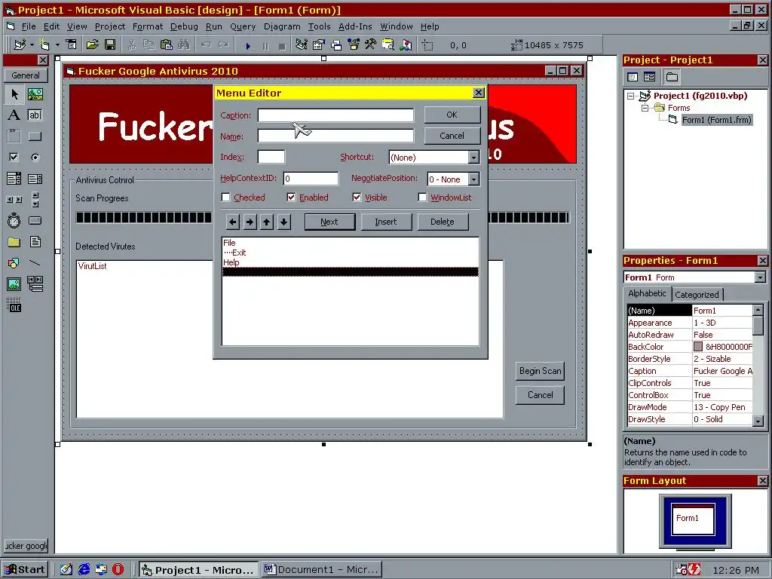Select the HScrollBar control tool
The image size is (772, 579).
(x=14, y=199)
